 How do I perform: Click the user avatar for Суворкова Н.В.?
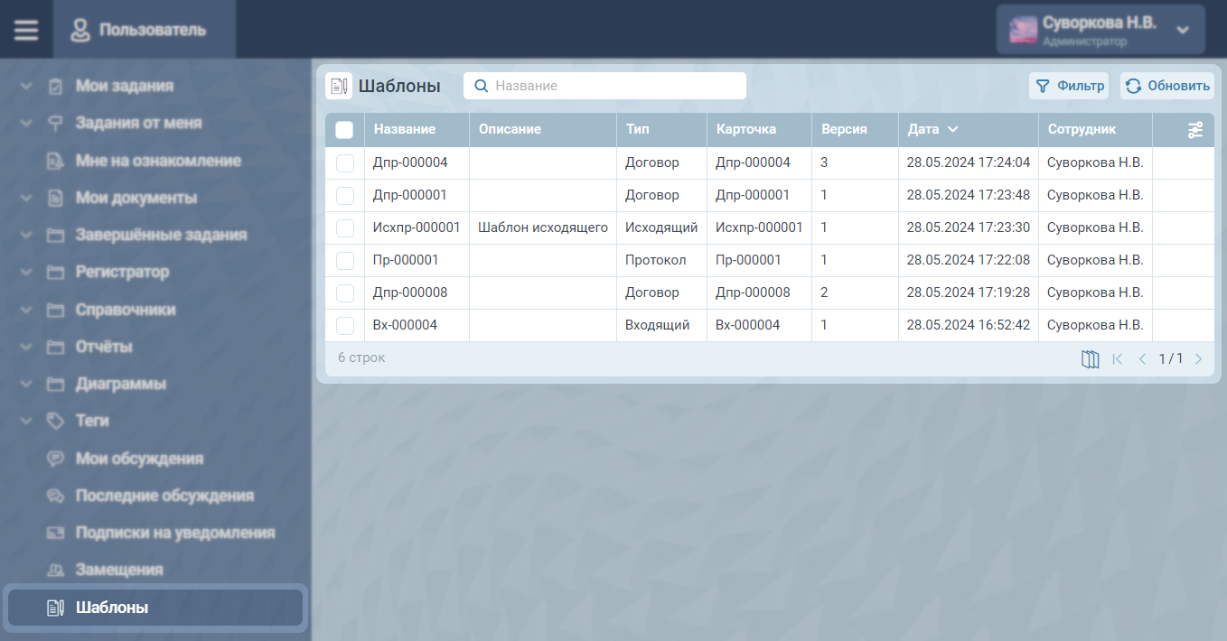click(x=1023, y=30)
